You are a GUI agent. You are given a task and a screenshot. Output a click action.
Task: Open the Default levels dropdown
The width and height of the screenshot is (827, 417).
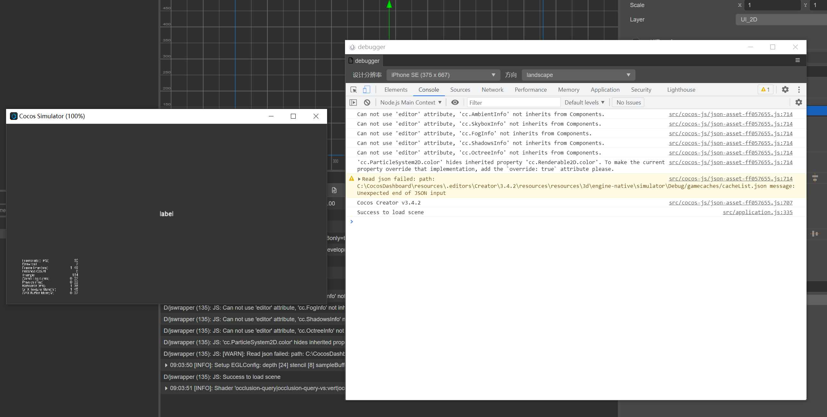(584, 102)
